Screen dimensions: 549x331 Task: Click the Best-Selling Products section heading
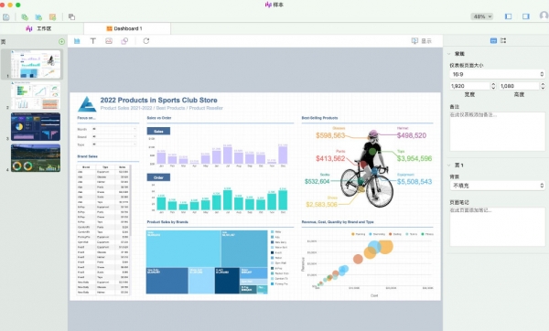[x=319, y=118]
